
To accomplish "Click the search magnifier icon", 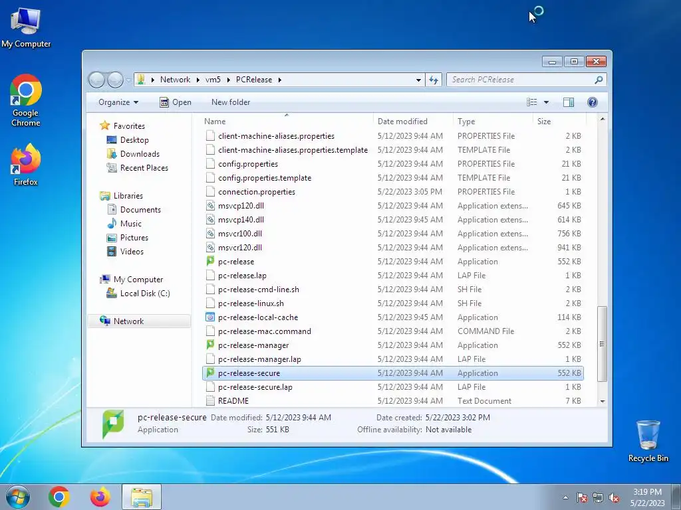I will (x=599, y=80).
